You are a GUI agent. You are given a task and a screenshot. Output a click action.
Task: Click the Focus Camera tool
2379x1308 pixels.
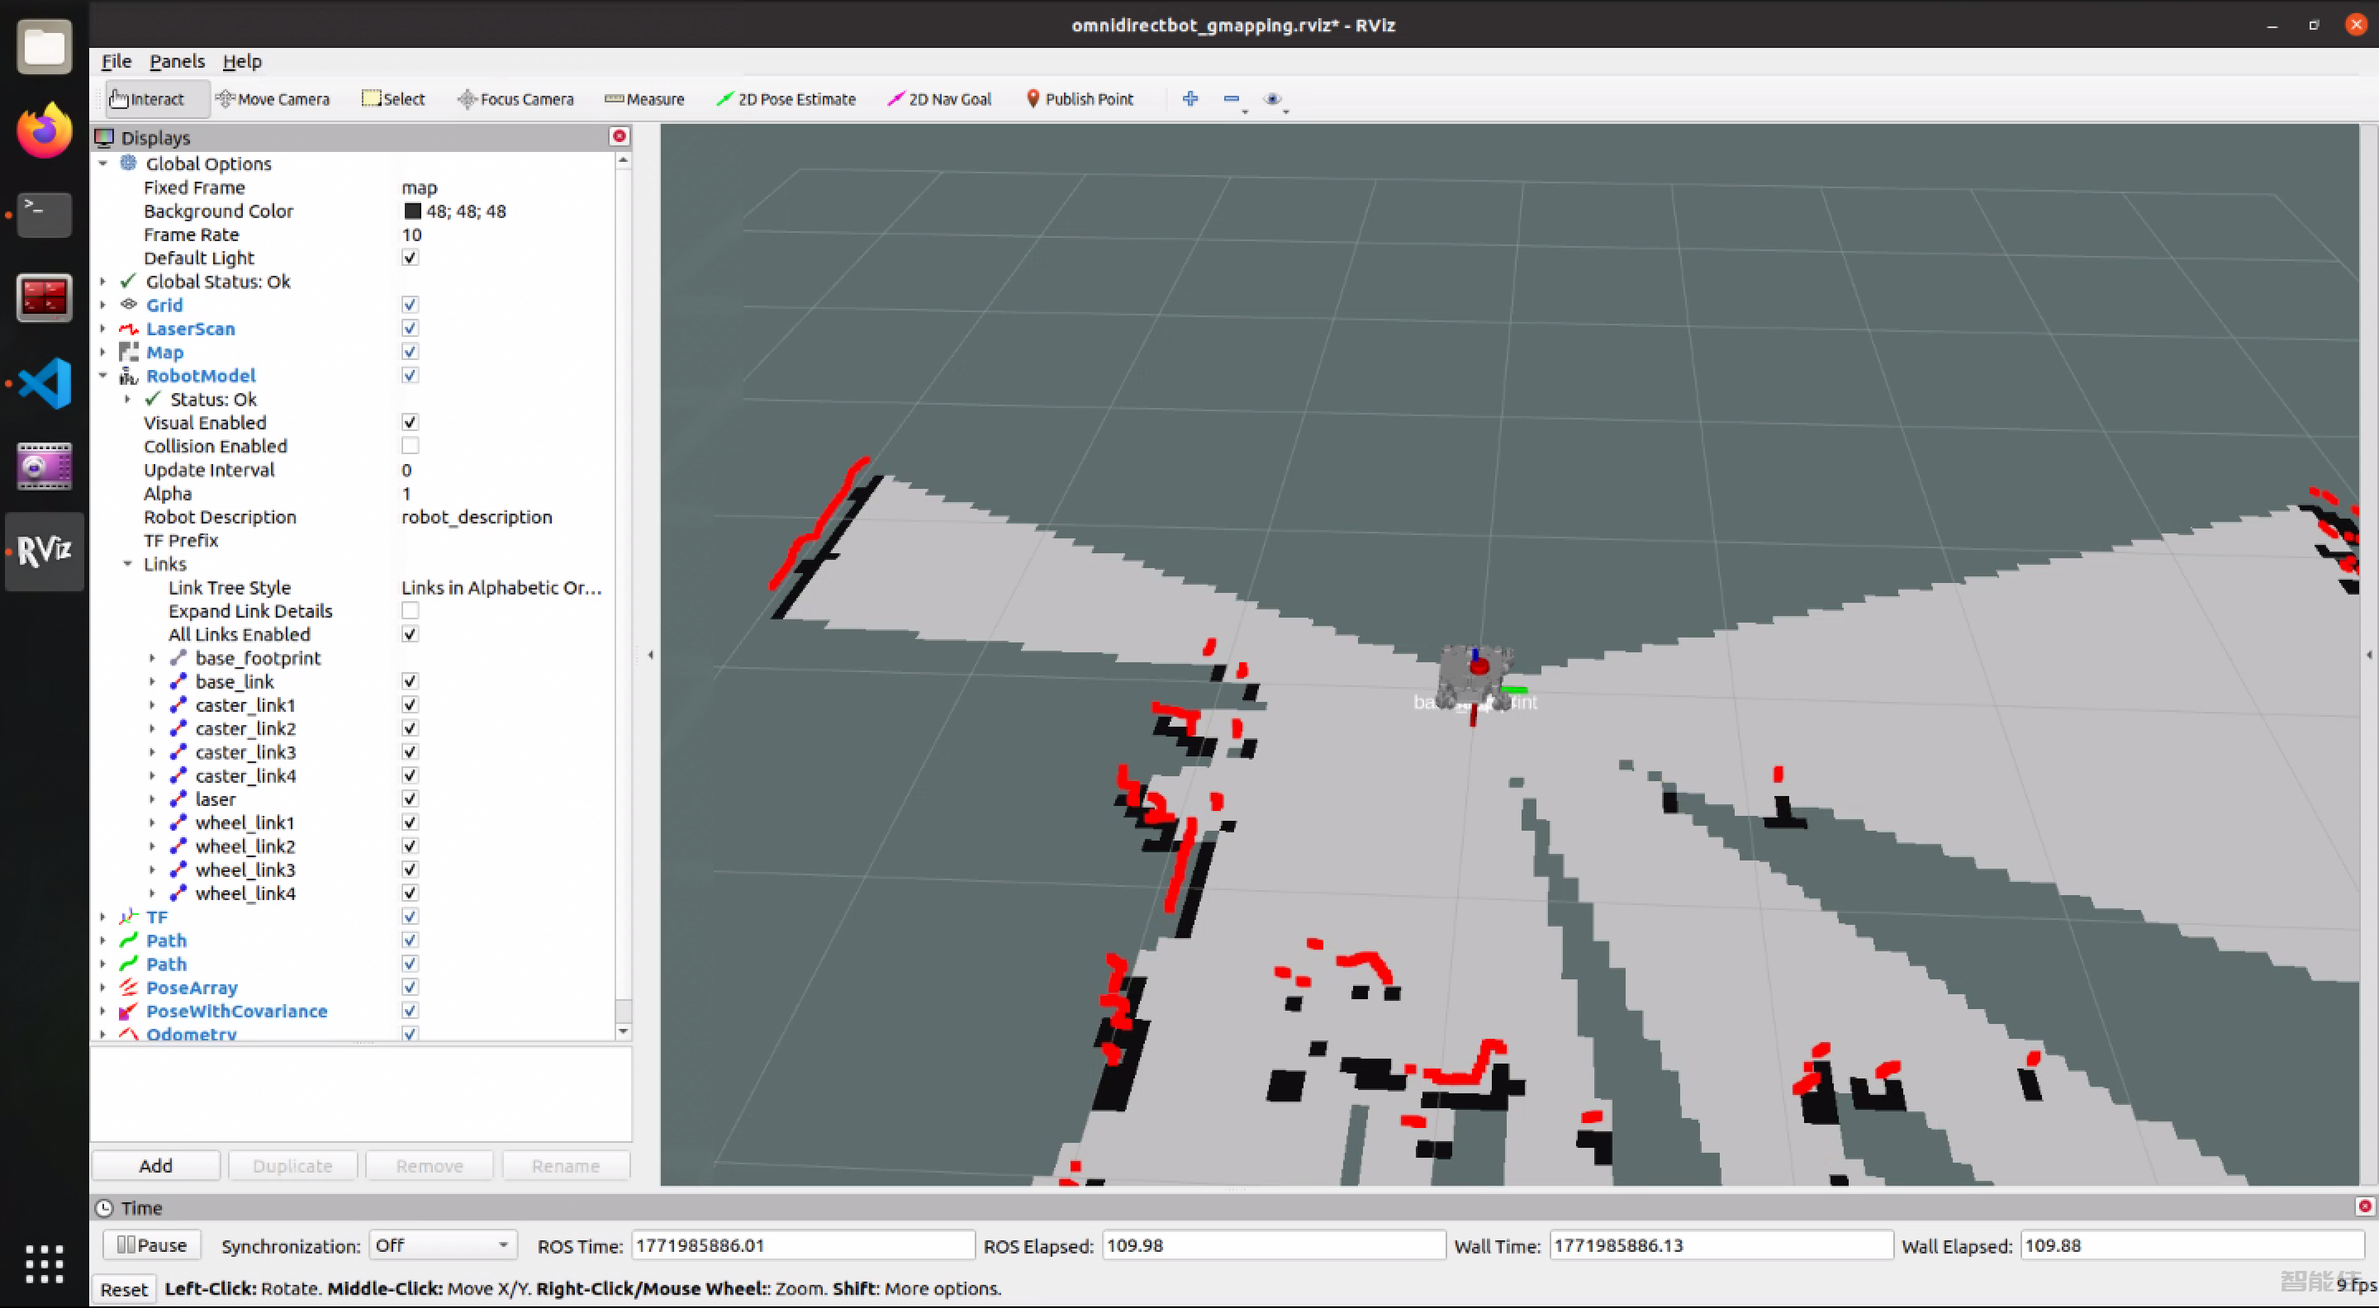[x=515, y=99]
